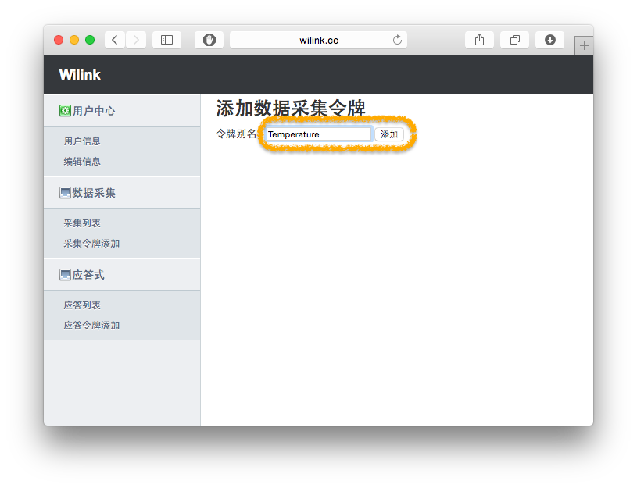
Task: Toggle the Safari sidebar button
Action: 166,40
